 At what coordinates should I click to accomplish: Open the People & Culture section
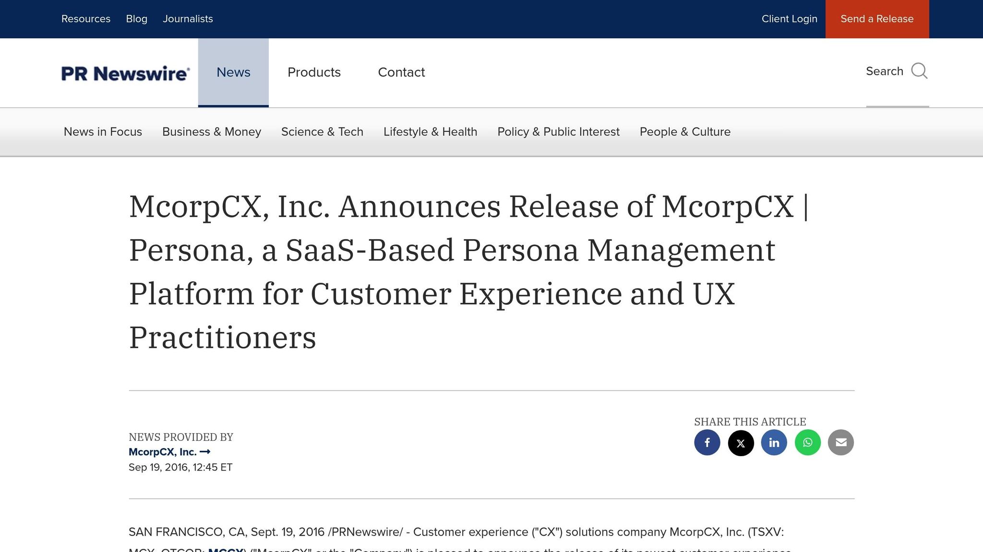click(x=684, y=132)
